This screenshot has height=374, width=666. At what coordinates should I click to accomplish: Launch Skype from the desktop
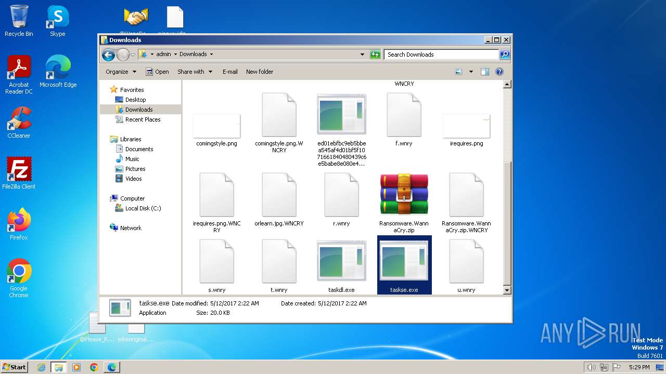click(58, 21)
